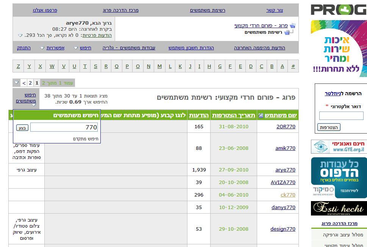Expand the חיפוש menu arrow
367x247 pixels.
(76, 48)
